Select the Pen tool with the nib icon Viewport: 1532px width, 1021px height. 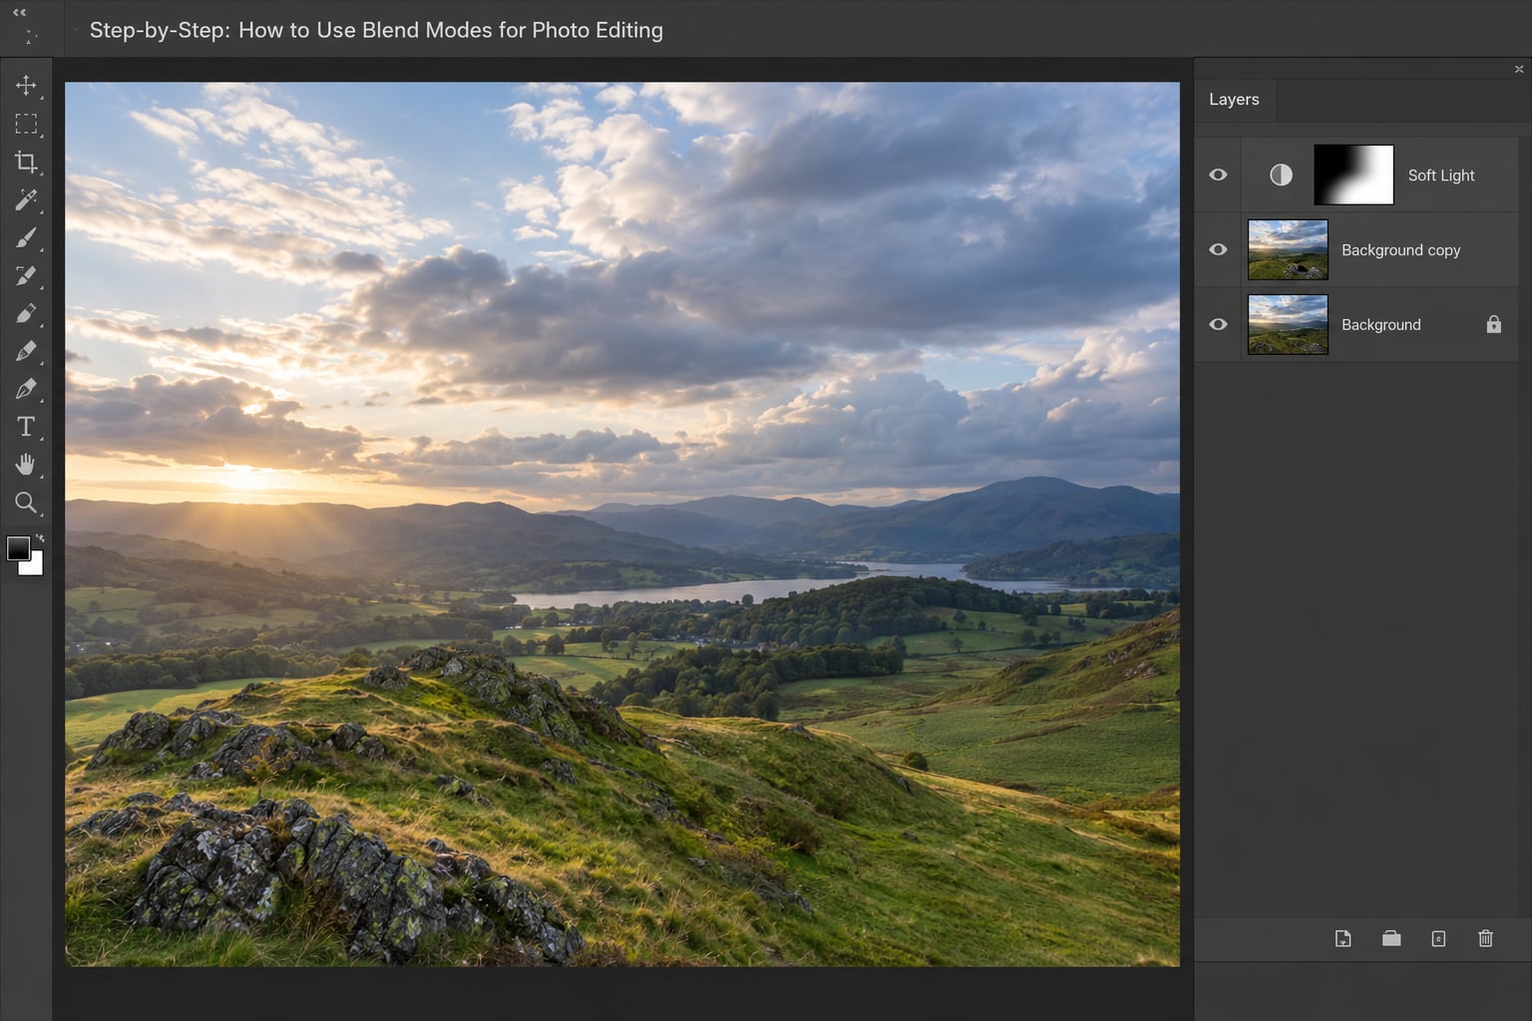pos(26,389)
